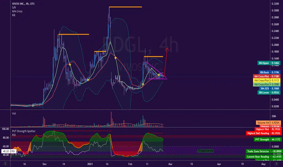Select the BB indicator label
Screen dimensions: 283x167
pos(14,15)
